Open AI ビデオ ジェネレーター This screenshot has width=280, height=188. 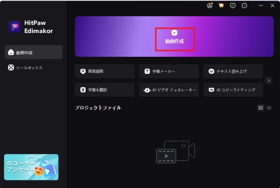(169, 90)
